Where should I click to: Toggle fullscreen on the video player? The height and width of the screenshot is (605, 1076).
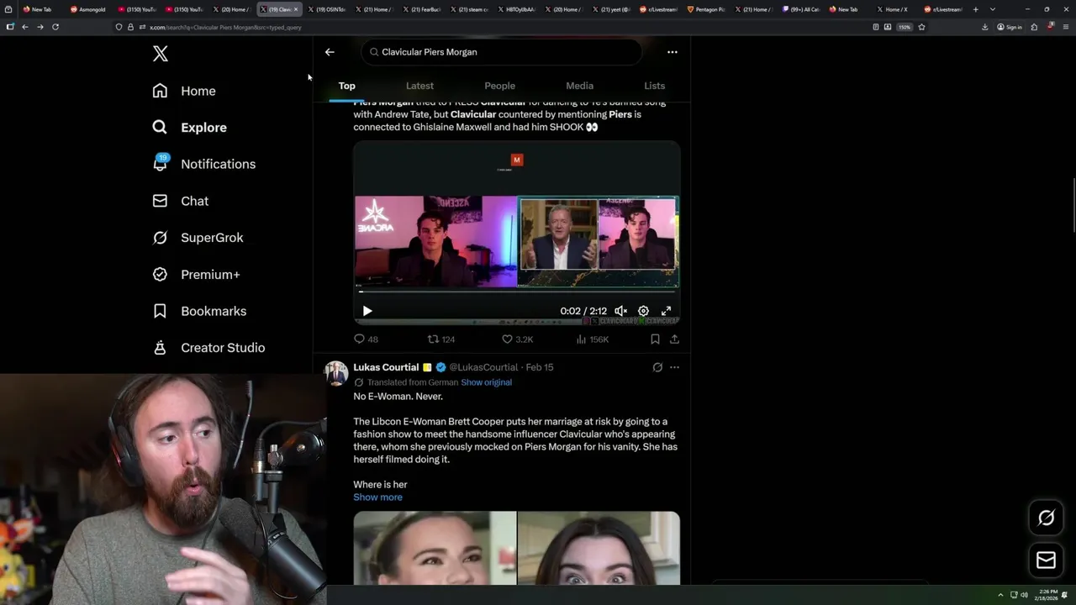click(666, 311)
